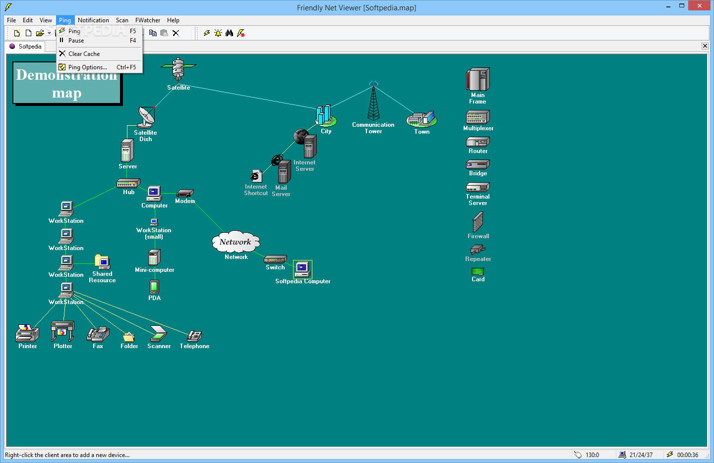Click the alarm bell Notification toolbar icon

(x=218, y=33)
